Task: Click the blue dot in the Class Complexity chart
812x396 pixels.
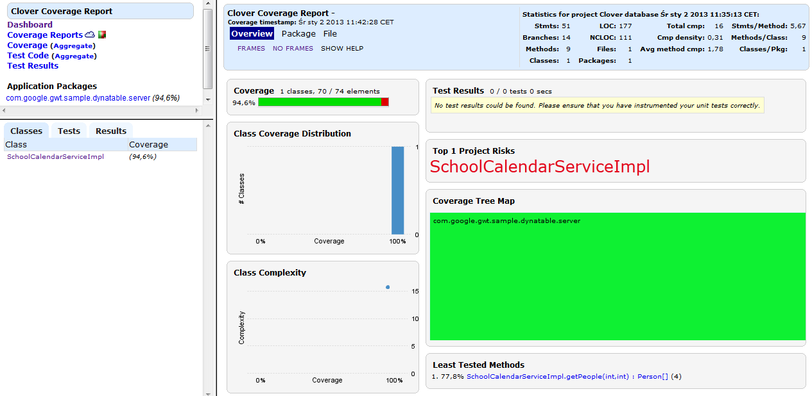Action: tap(388, 287)
